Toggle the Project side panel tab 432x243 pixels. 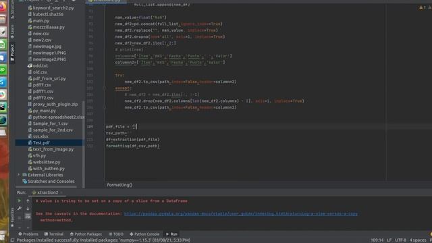click(12, 53)
